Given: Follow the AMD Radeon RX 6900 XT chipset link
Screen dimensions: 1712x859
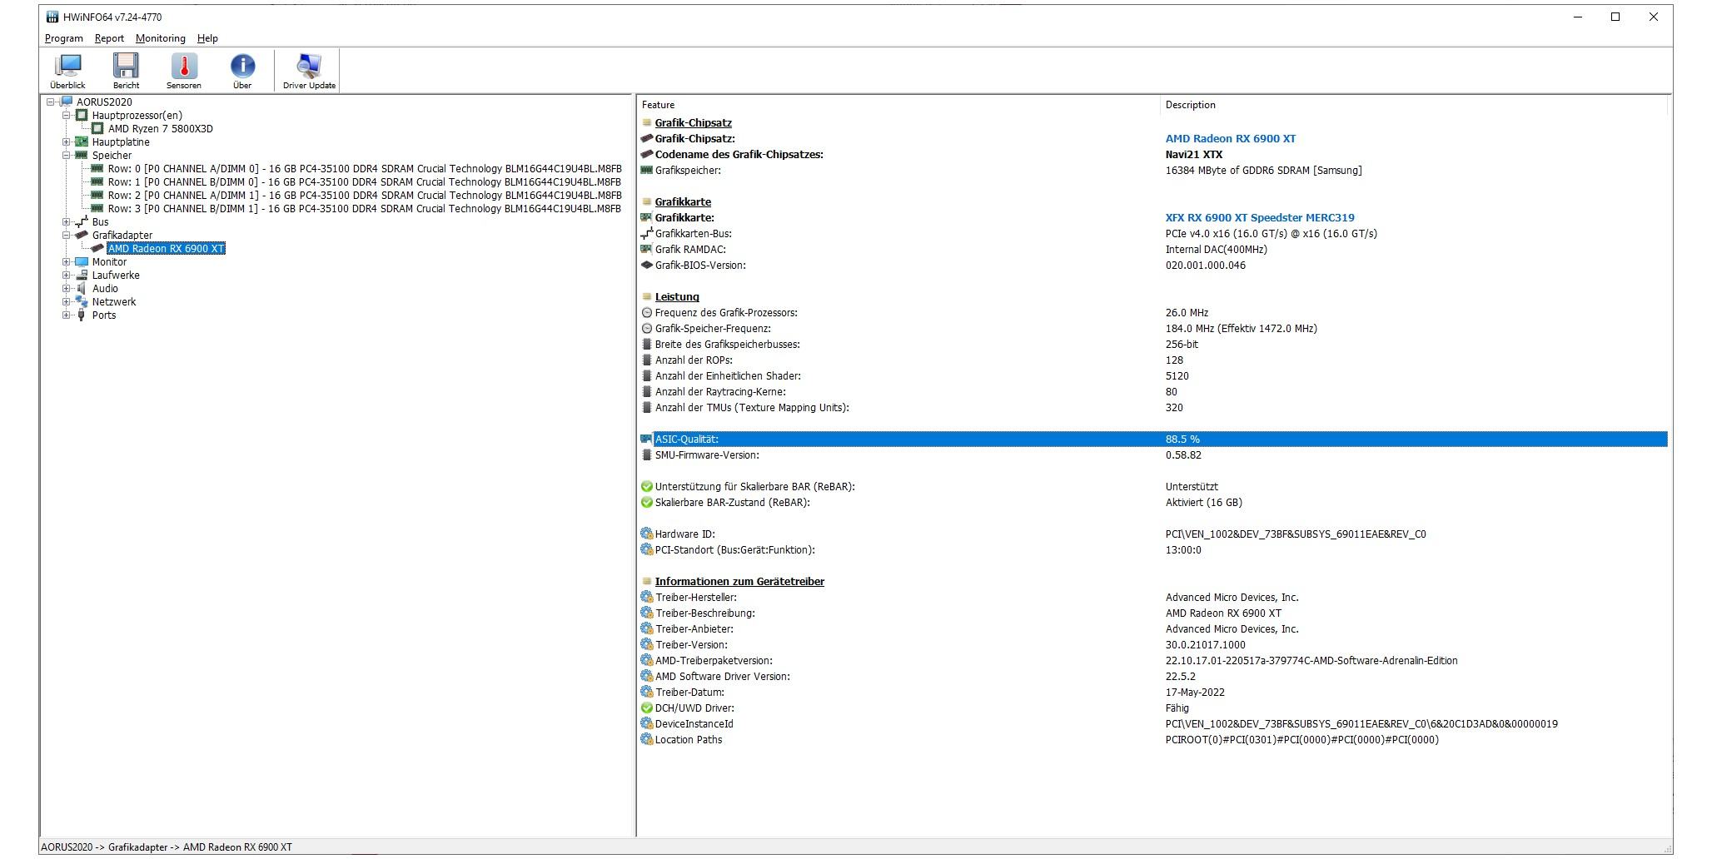Looking at the screenshot, I should tap(1231, 139).
